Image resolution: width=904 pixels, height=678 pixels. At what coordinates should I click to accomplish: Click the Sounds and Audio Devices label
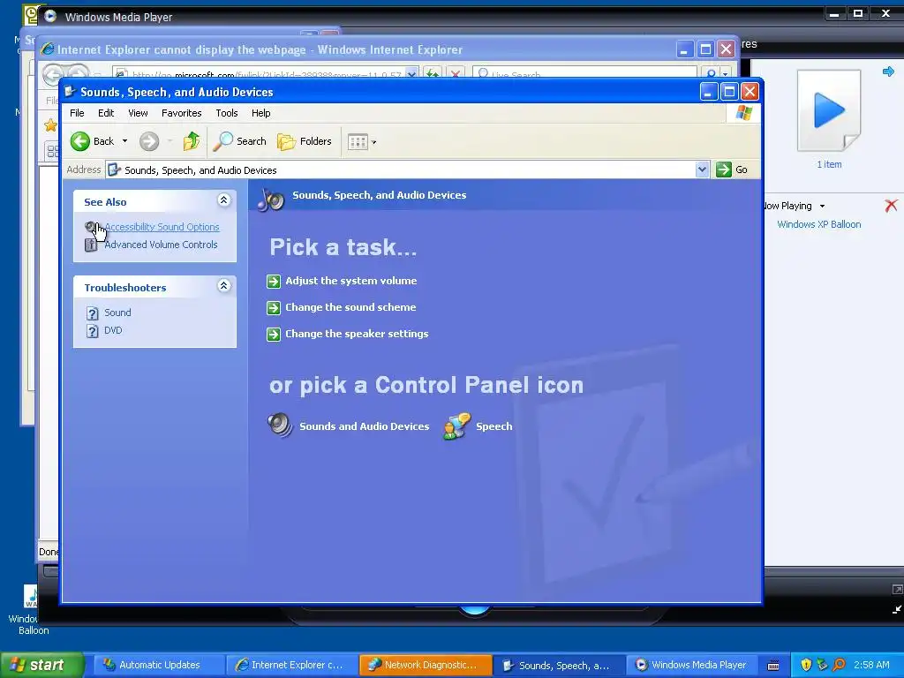(365, 426)
